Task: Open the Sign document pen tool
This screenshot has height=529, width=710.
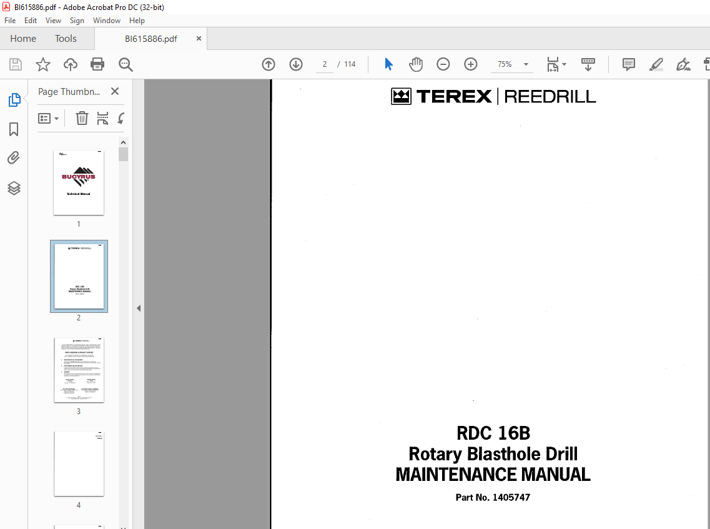Action: [683, 64]
